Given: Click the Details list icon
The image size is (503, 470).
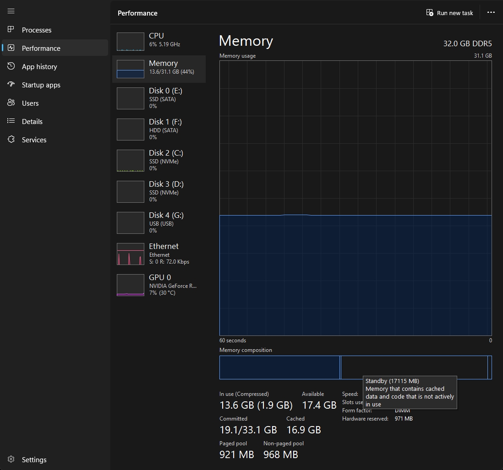Looking at the screenshot, I should coord(11,121).
